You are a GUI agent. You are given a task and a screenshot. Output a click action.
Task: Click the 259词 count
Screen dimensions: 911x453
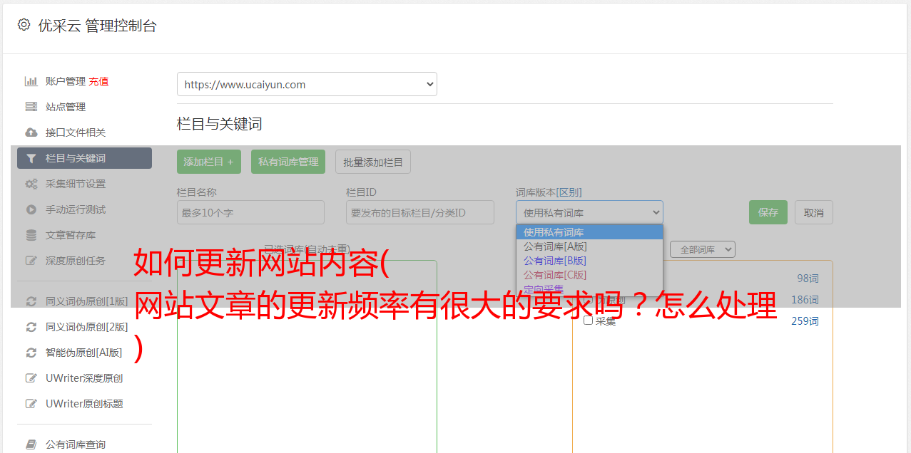click(x=805, y=321)
